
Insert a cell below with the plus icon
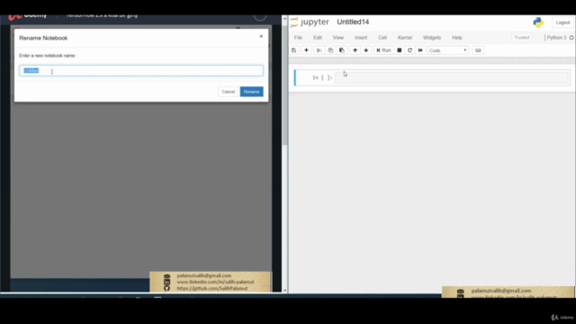306,50
